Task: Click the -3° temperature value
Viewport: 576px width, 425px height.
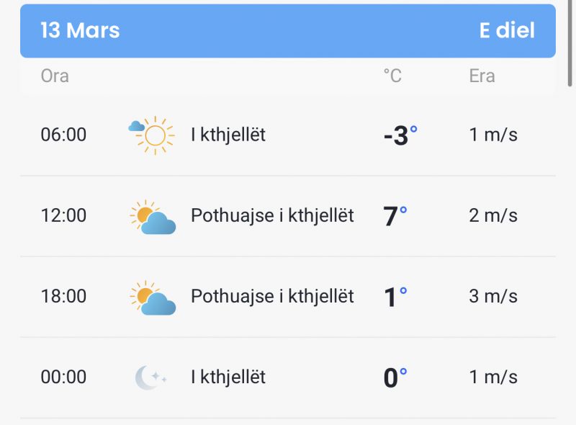Action: coord(400,135)
